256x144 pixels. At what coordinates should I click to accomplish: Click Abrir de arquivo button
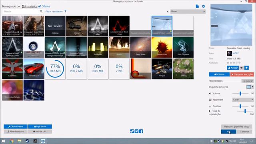coord(16,132)
